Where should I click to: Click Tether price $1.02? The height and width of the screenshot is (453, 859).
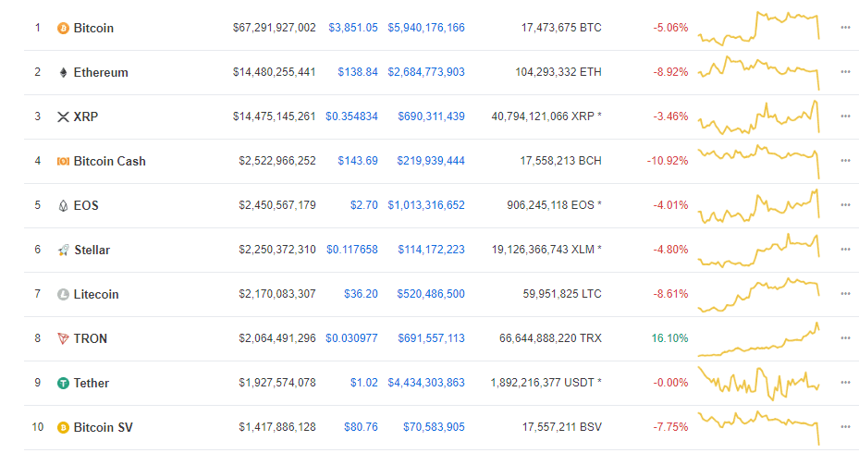[364, 383]
